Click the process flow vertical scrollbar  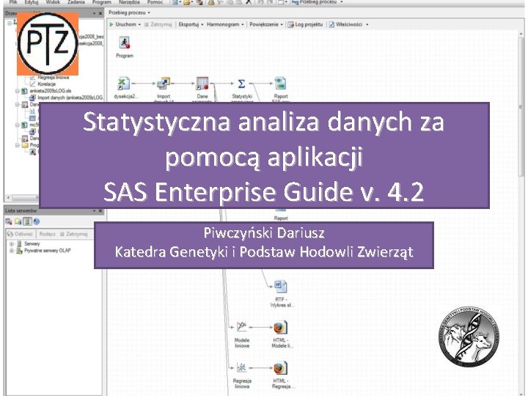[521, 107]
